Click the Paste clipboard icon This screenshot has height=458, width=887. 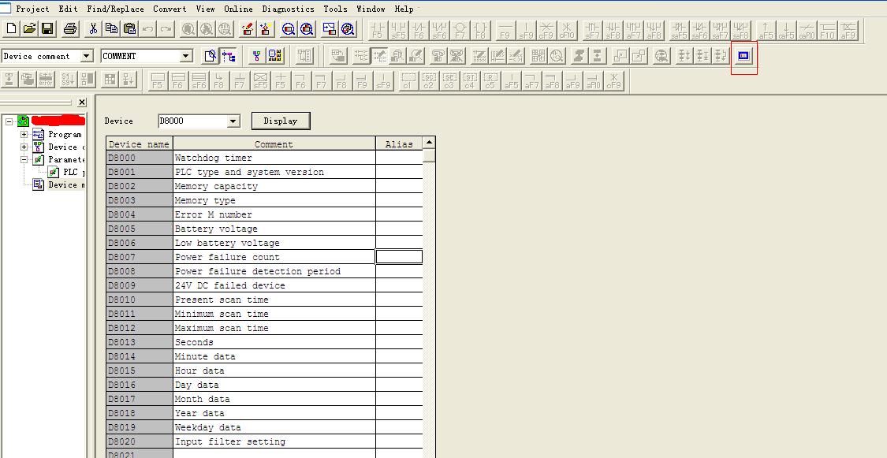(x=129, y=29)
